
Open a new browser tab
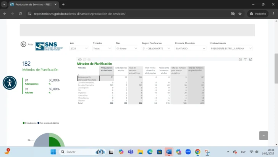(63, 4)
